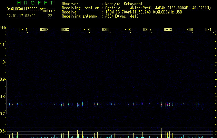This screenshot has width=217, height=138.
Task: Click the 0305 time marker
Action: (x=106, y=29)
